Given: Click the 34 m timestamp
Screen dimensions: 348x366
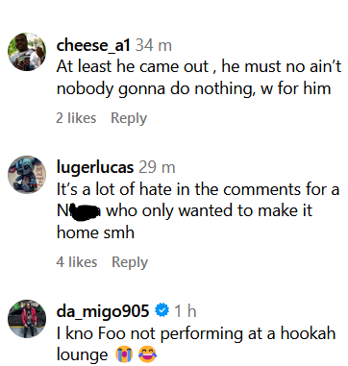Looking at the screenshot, I should pyautogui.click(x=154, y=45).
